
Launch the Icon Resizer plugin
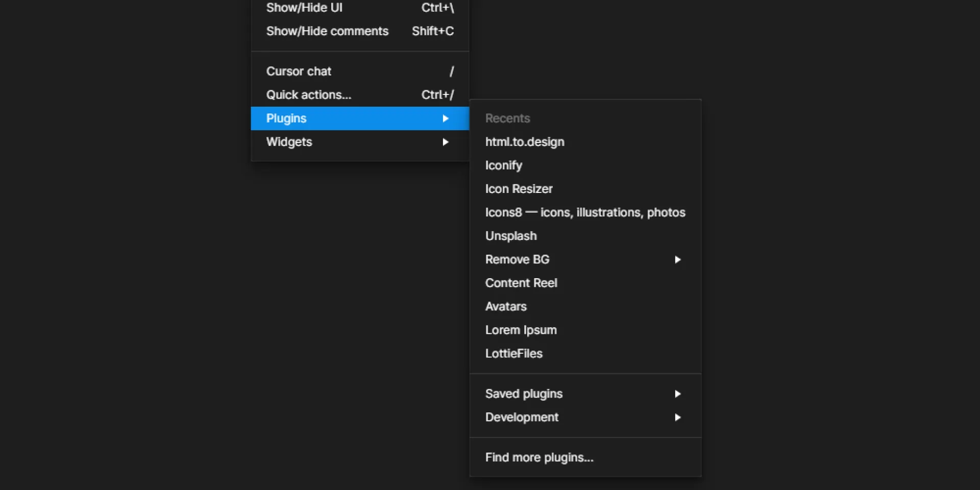coord(585,189)
